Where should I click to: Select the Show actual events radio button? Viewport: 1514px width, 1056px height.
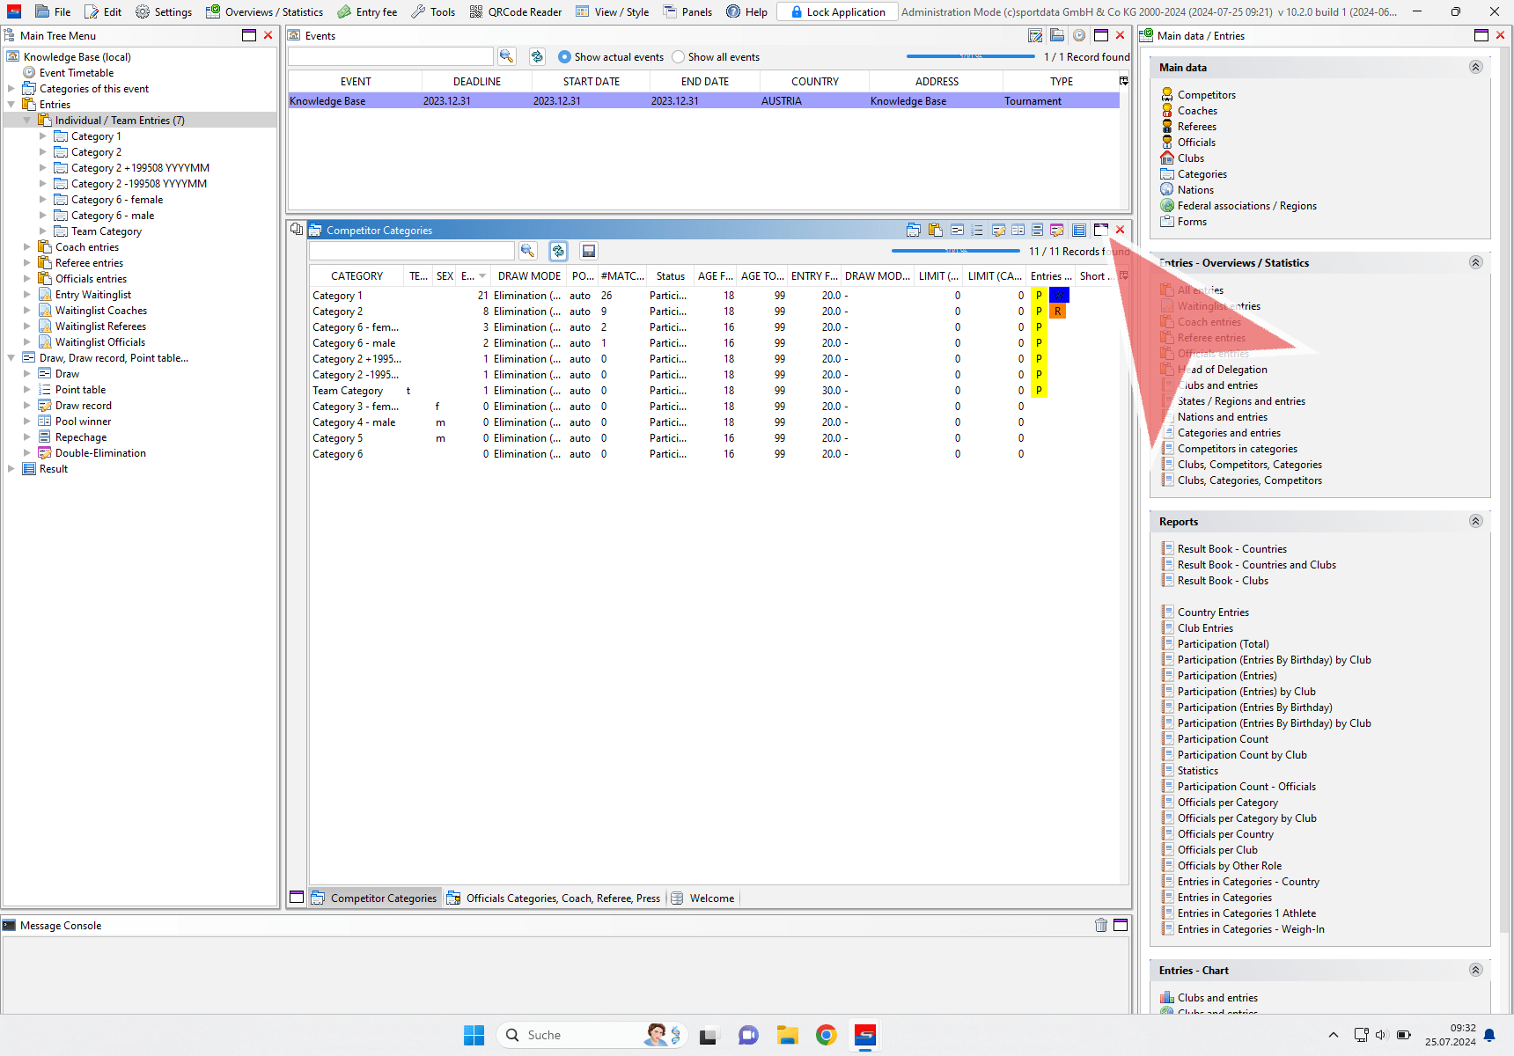click(565, 57)
